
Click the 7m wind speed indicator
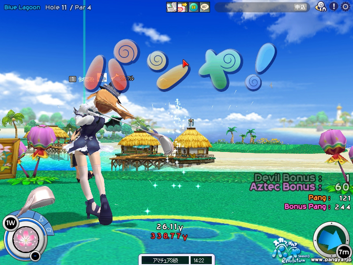tap(343, 252)
